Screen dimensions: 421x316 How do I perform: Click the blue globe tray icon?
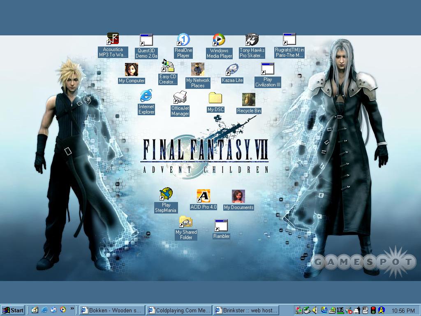[x=324, y=310]
